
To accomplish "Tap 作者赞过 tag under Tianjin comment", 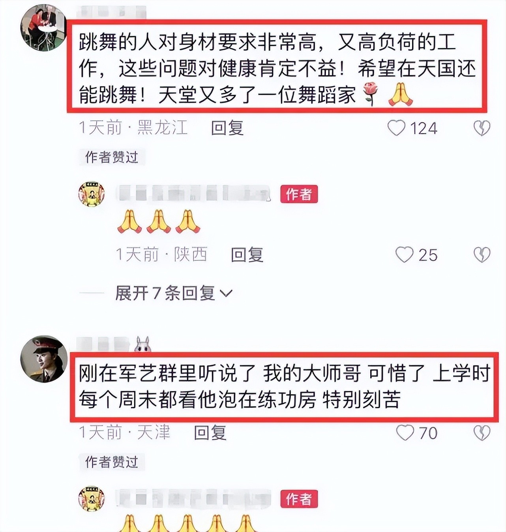I will pyautogui.click(x=112, y=462).
